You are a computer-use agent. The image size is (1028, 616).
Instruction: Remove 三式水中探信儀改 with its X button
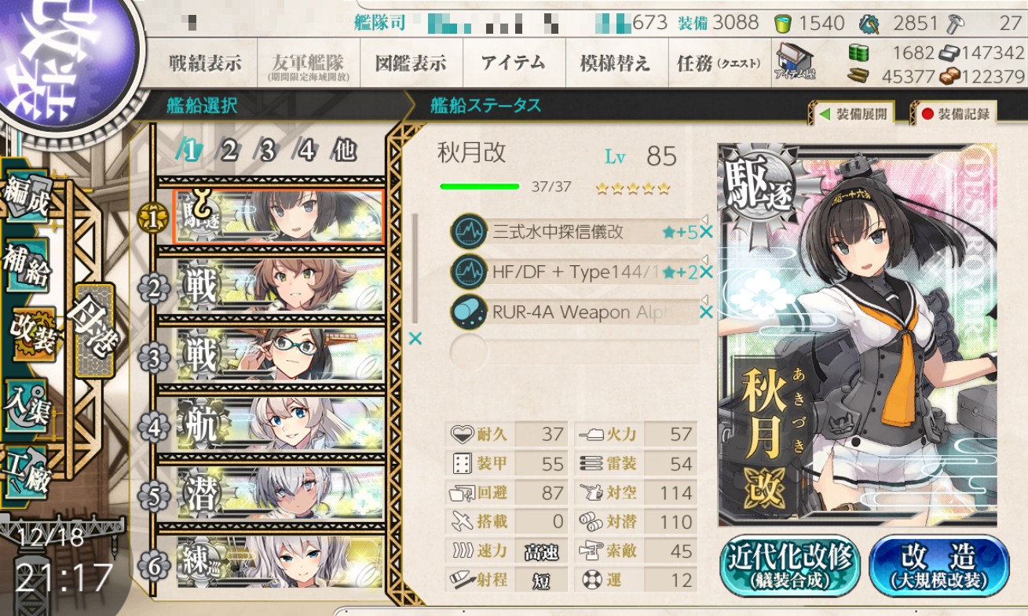[x=706, y=231]
